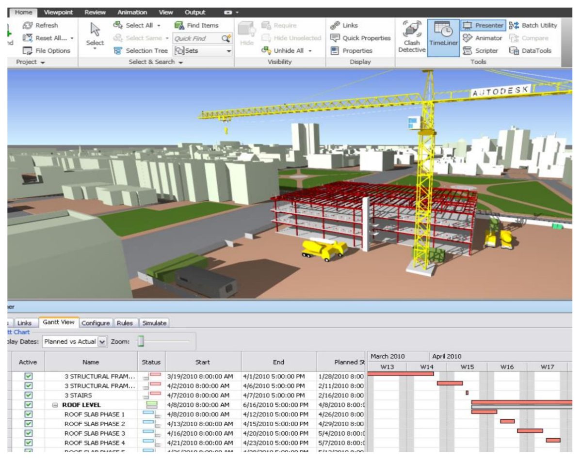This screenshot has height=461, width=582.
Task: Open the Scripter tool
Action: click(x=481, y=51)
